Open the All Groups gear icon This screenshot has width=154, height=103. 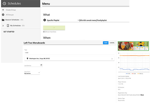[3, 15]
